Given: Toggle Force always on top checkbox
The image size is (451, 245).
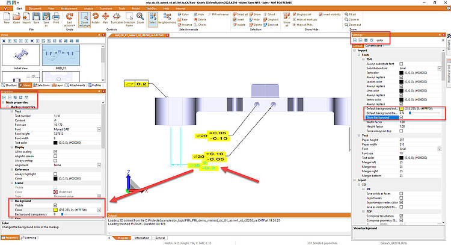Looking at the screenshot, I should (x=401, y=131).
